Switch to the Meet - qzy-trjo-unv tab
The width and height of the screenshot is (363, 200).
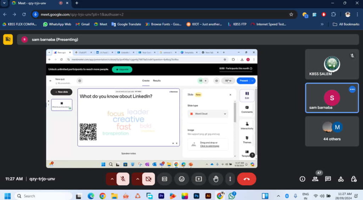pyautogui.click(x=37, y=3)
